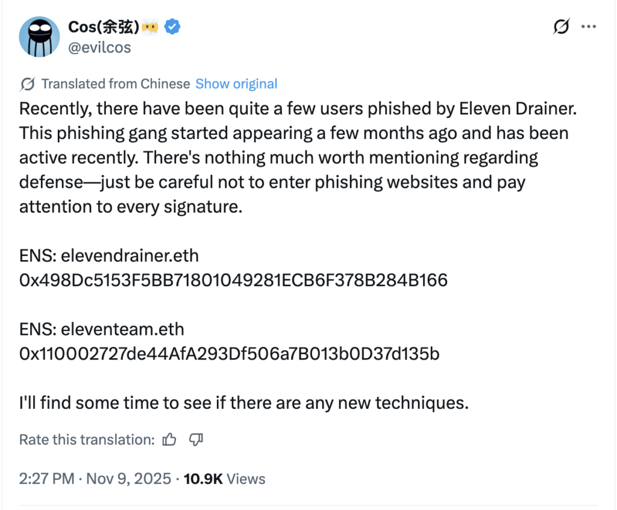Screen dimensions: 617x510
Task: Click the blue verified badge
Action: pyautogui.click(x=174, y=26)
